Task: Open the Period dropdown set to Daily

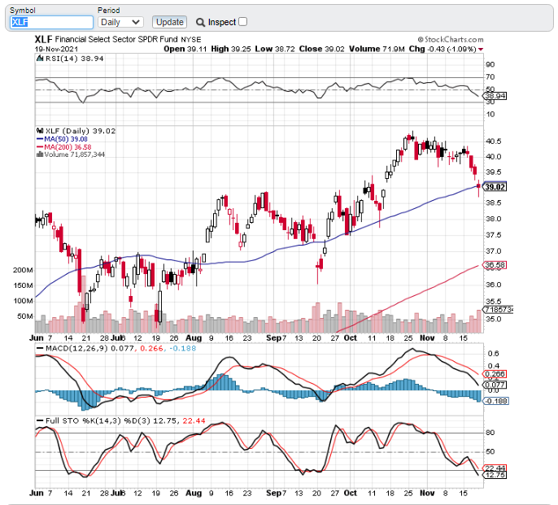Action: coord(120,22)
